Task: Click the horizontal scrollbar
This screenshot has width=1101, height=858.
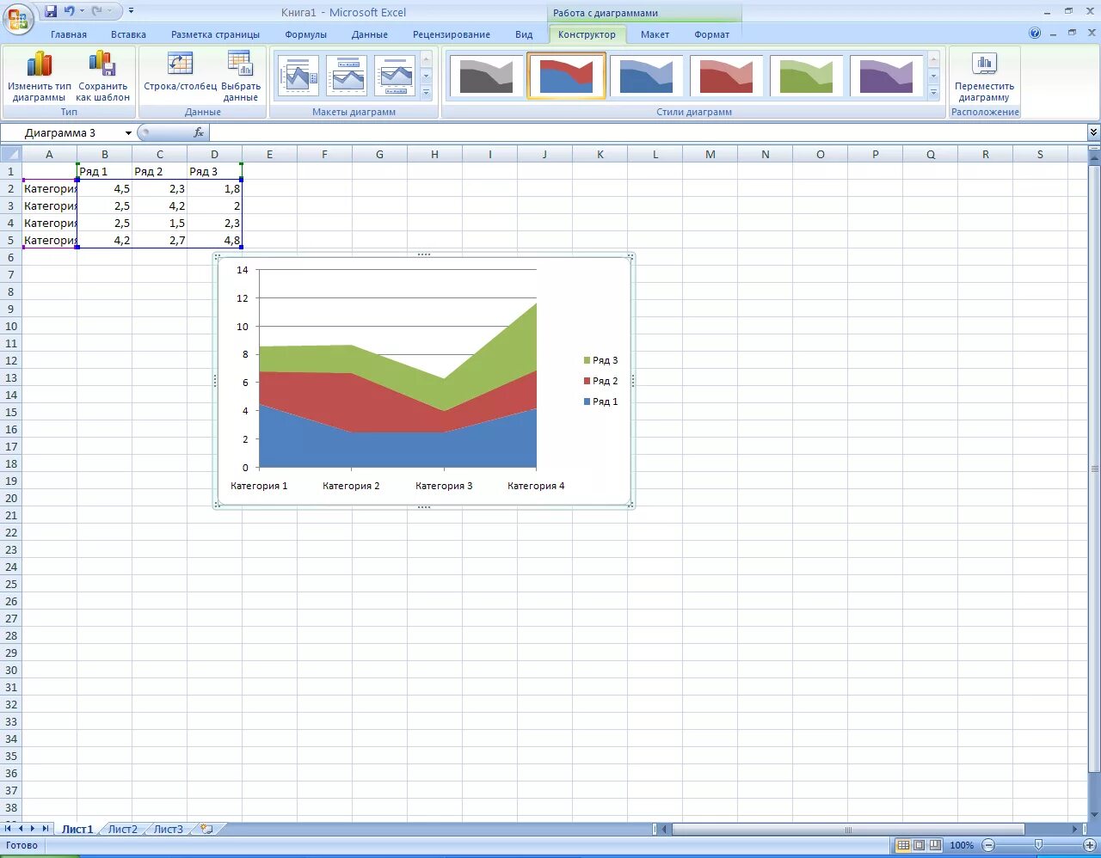Action: pos(847,830)
